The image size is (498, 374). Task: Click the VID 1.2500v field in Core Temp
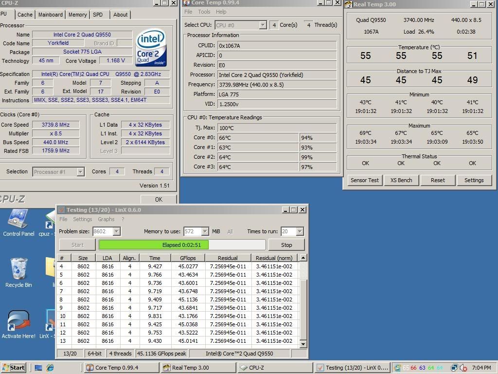pos(277,104)
